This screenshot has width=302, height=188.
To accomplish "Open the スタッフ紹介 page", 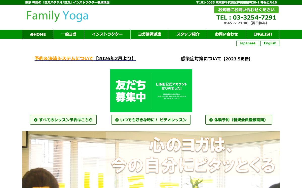I will (188, 34).
